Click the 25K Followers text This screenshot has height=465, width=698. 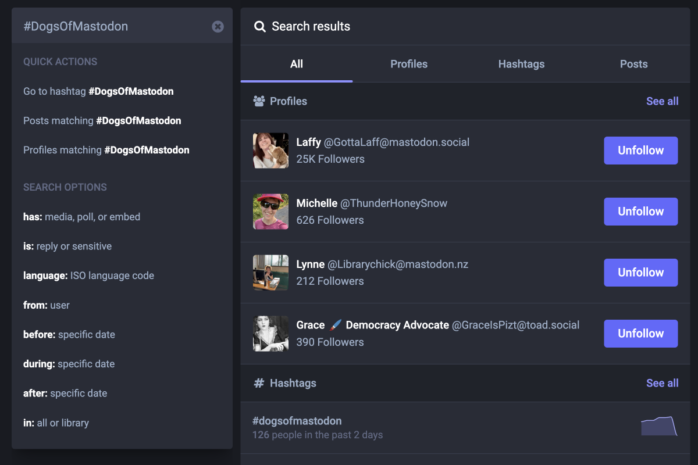pos(330,159)
